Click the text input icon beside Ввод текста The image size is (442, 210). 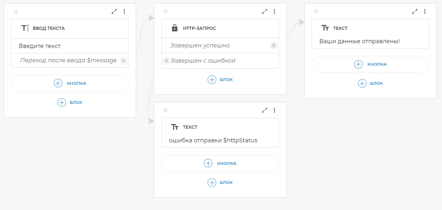click(24, 28)
